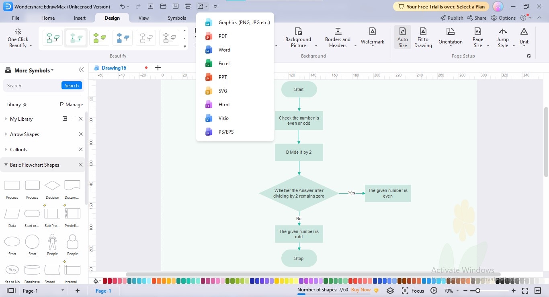Viewport: 549px width, 297px height.
Task: Export as Word
Action: (235, 50)
